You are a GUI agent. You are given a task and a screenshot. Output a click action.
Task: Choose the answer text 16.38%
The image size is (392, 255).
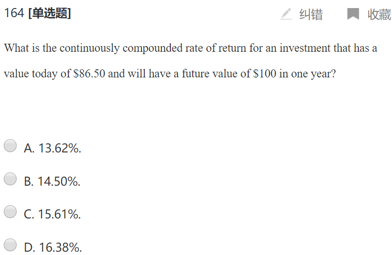click(60, 247)
